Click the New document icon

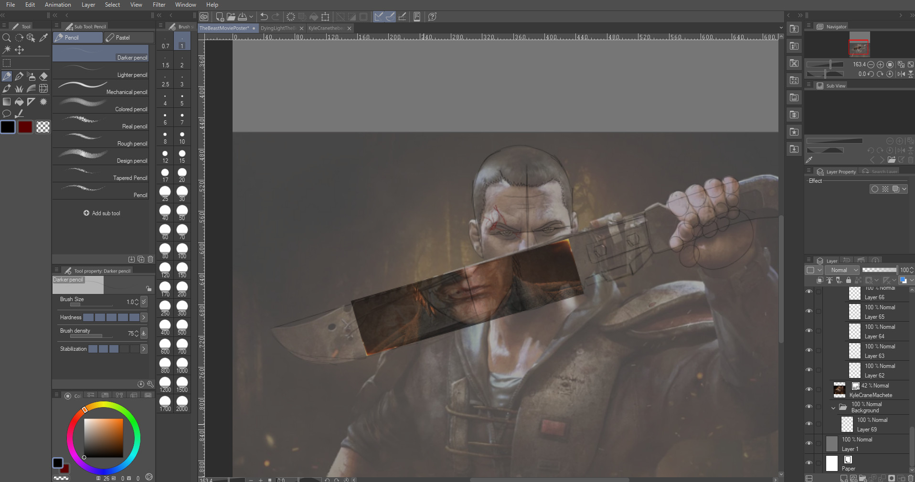[x=220, y=17]
